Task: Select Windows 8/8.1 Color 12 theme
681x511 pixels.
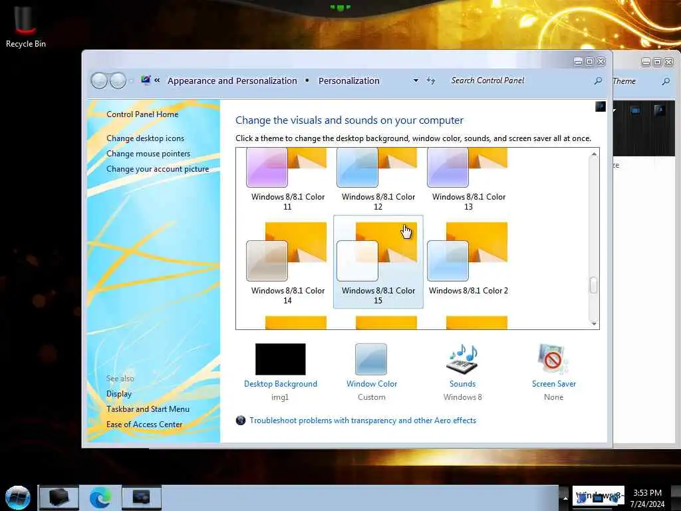Action: (x=378, y=180)
